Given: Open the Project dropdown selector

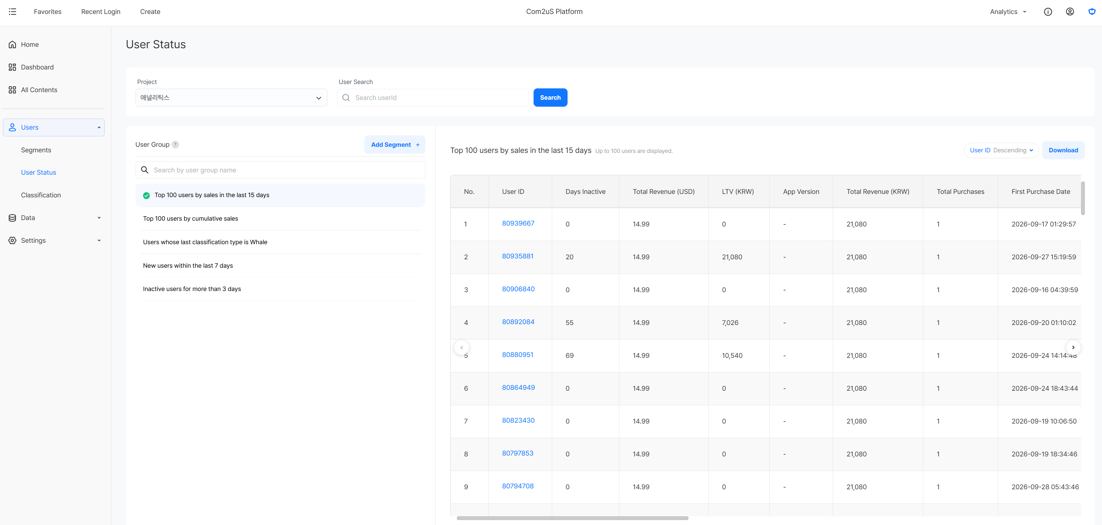Looking at the screenshot, I should pyautogui.click(x=231, y=97).
